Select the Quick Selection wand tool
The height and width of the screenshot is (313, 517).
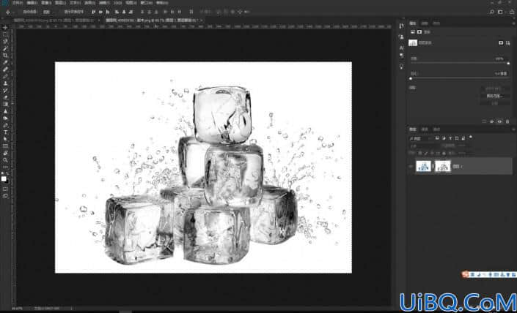click(x=5, y=48)
